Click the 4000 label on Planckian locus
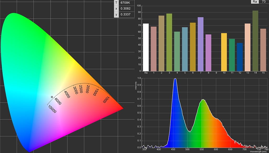This screenshot has height=153, width=269. point(67,94)
